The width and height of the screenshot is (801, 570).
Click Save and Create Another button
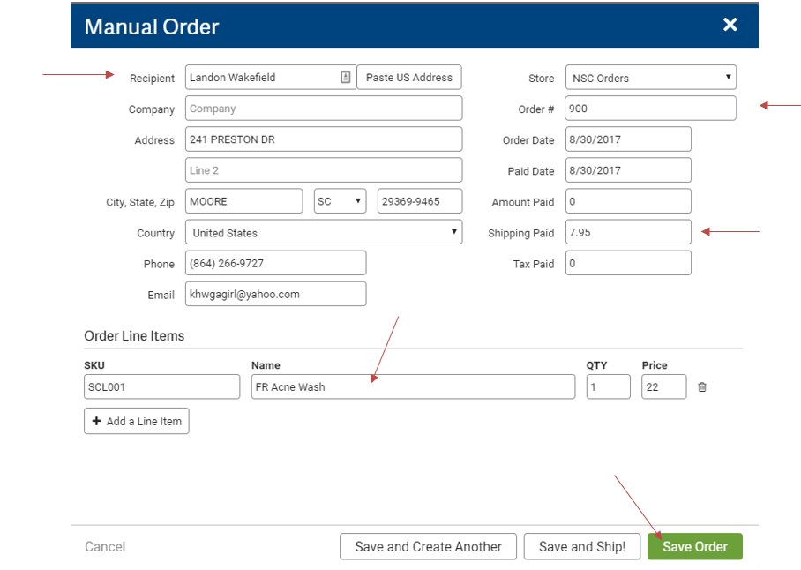point(428,546)
